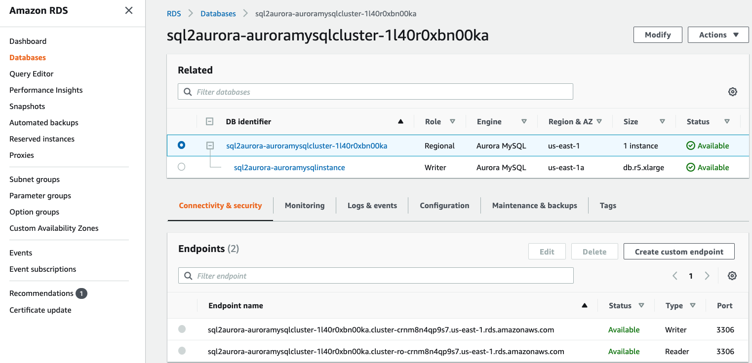
Task: Select sql2aurora-auroramysqlinstance radio button
Action: point(182,167)
